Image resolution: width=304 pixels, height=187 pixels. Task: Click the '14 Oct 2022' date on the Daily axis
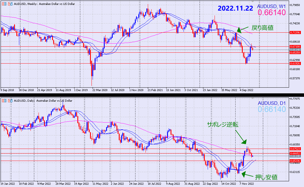pyautogui.click(x=229, y=184)
